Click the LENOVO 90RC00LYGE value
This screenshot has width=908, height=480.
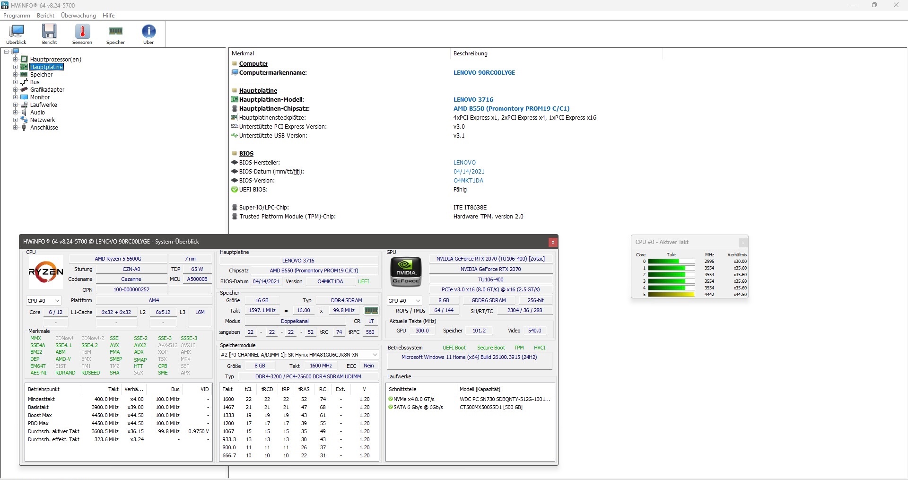(484, 72)
